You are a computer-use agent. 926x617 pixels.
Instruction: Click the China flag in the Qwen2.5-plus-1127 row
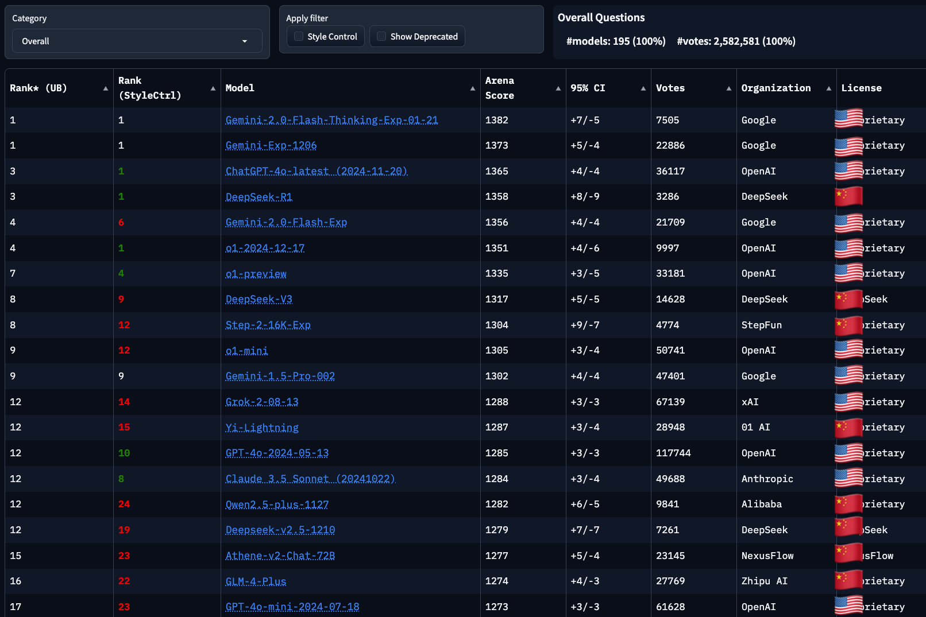coord(849,503)
